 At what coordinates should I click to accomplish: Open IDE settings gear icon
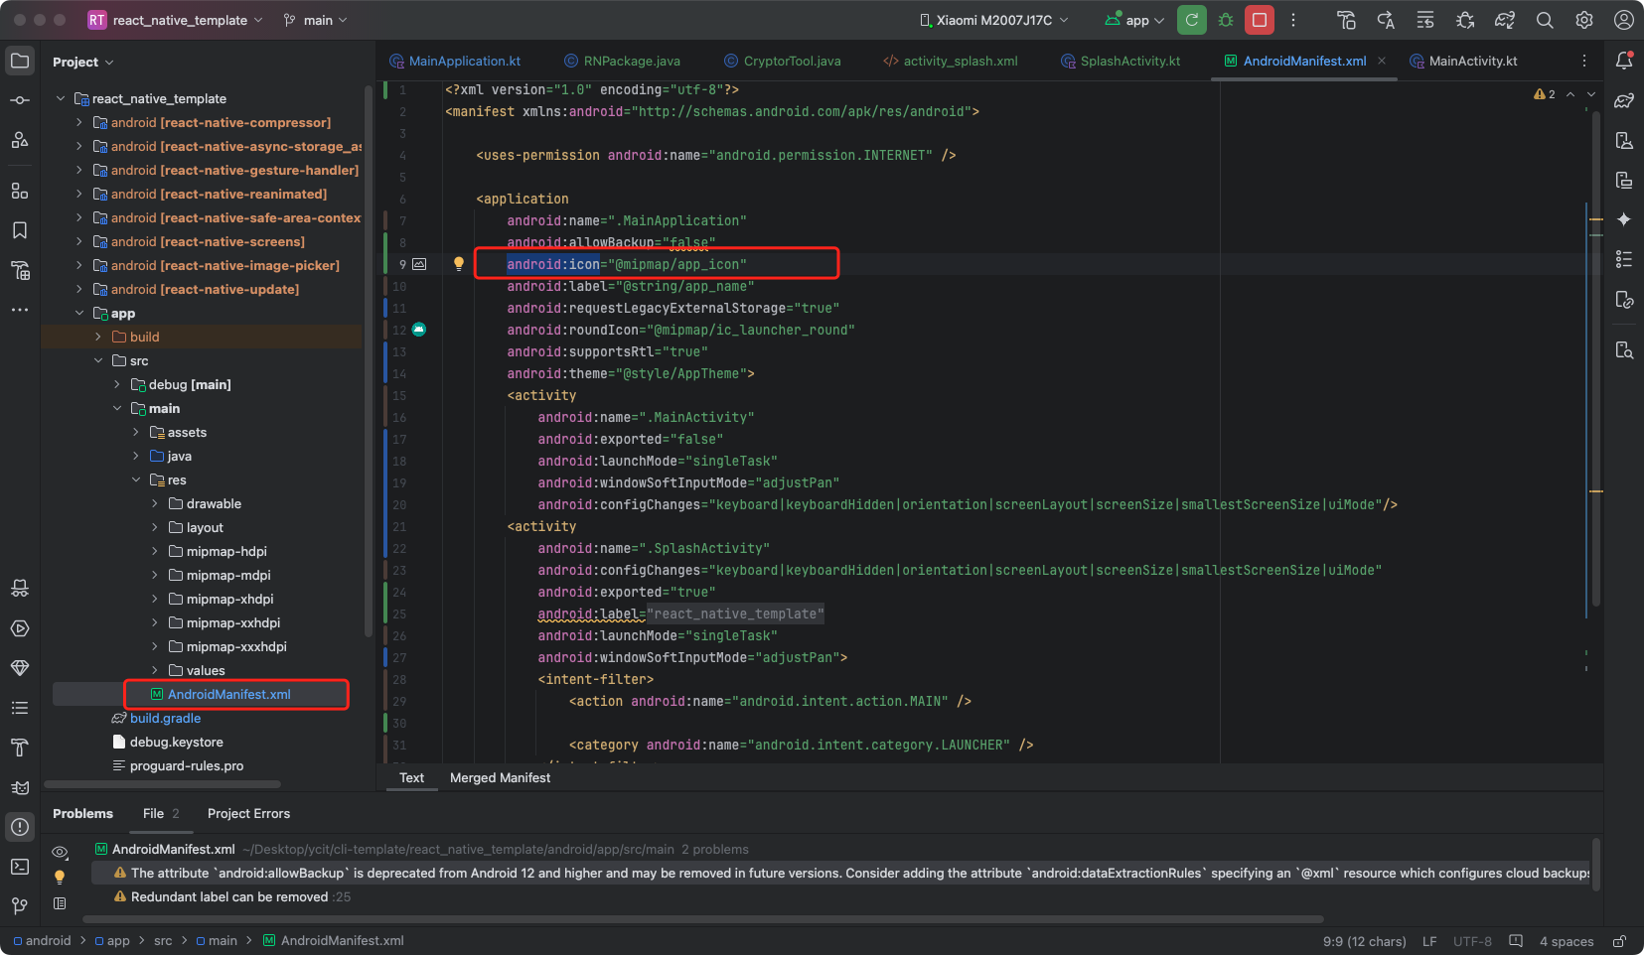[x=1584, y=20]
